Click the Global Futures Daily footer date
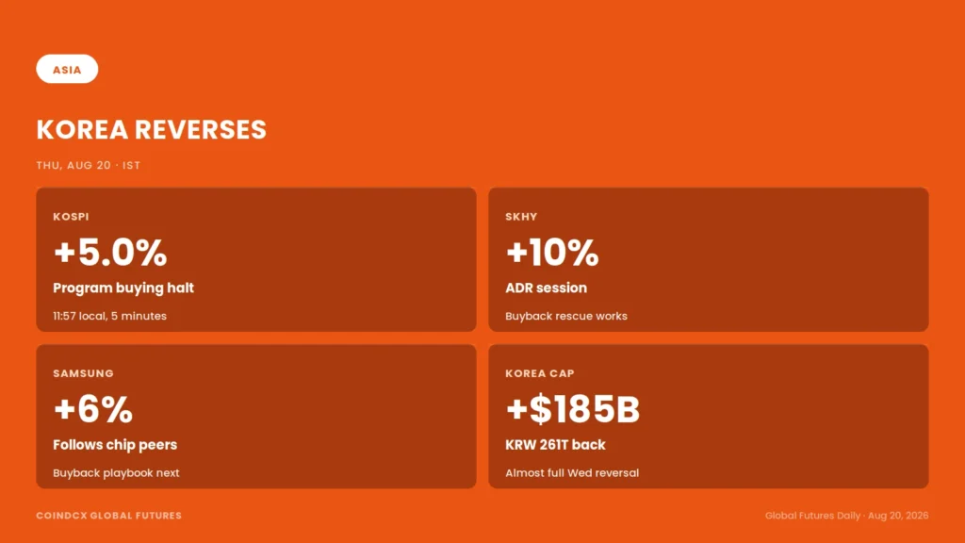Viewport: 965px width, 543px height. tap(847, 516)
